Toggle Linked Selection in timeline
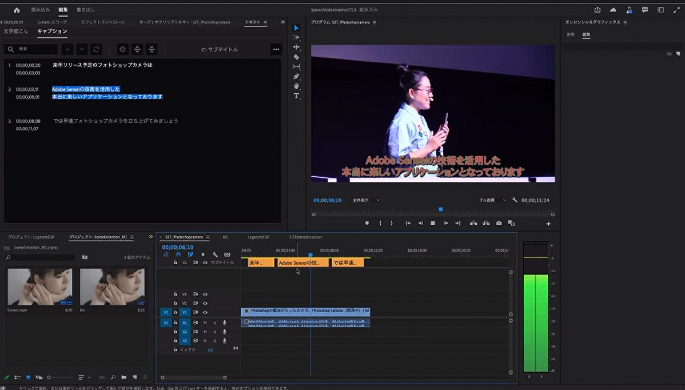 [190, 254]
